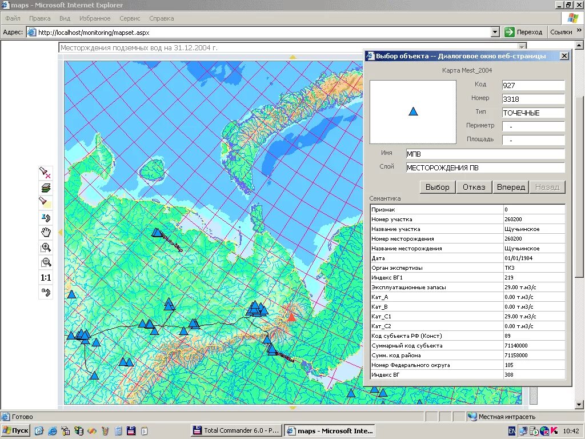
Task: Click the Тип field ТОЧЕЧНЫЕ
Action: pos(533,113)
